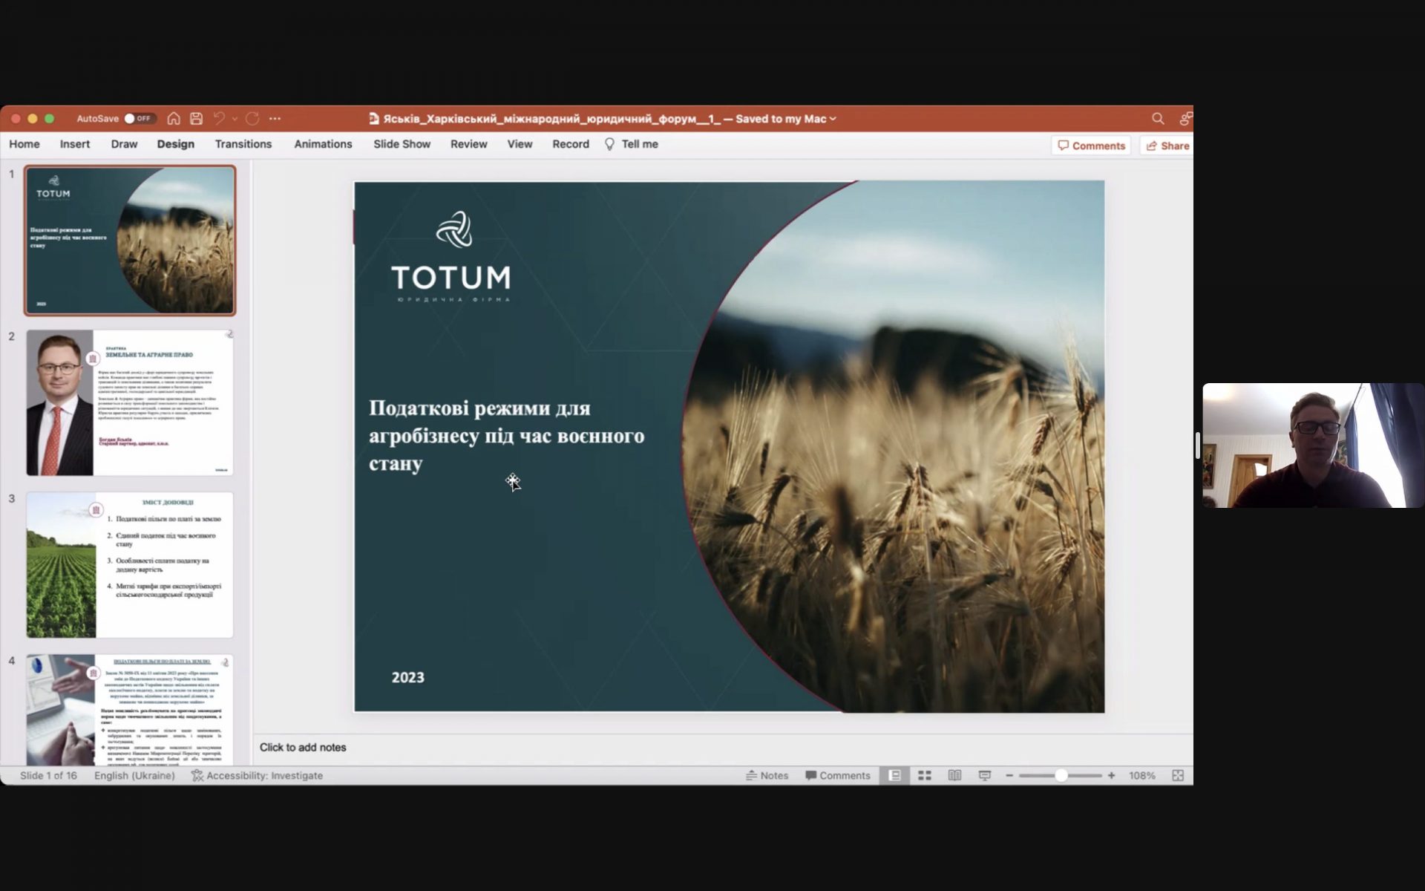This screenshot has height=891, width=1425.
Task: Toggle the Notes pane in status bar
Action: 767,775
